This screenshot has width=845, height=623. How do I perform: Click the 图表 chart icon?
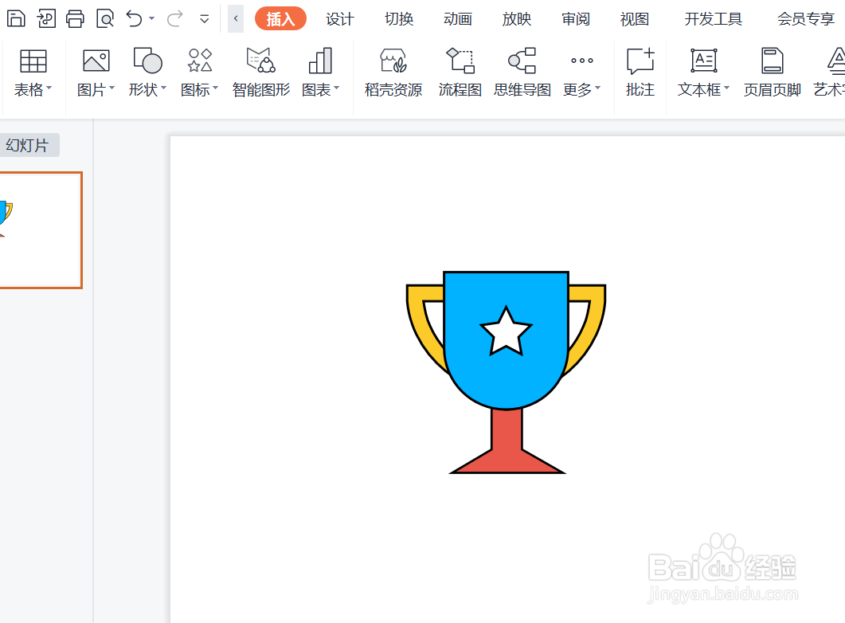(x=320, y=61)
